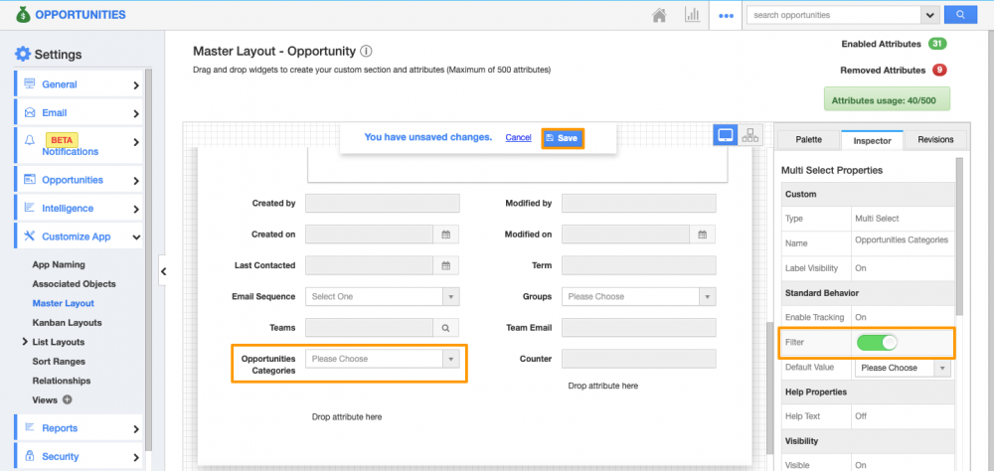Click the Teams field search icon
The height and width of the screenshot is (471, 994).
pos(446,328)
